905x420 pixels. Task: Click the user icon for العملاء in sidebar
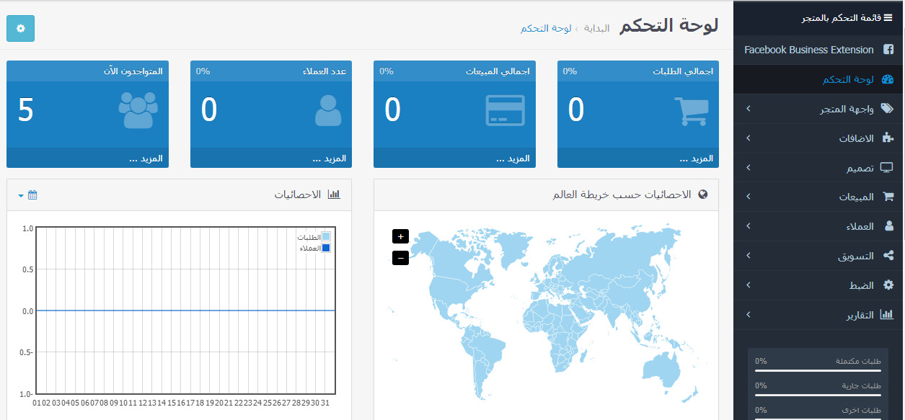[x=888, y=226]
